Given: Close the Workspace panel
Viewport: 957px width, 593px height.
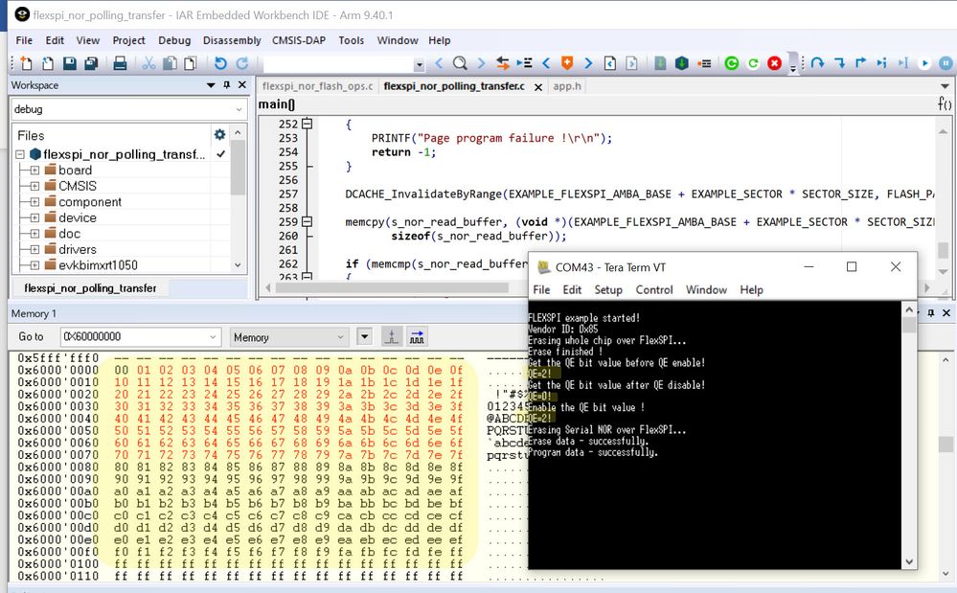Looking at the screenshot, I should point(242,85).
